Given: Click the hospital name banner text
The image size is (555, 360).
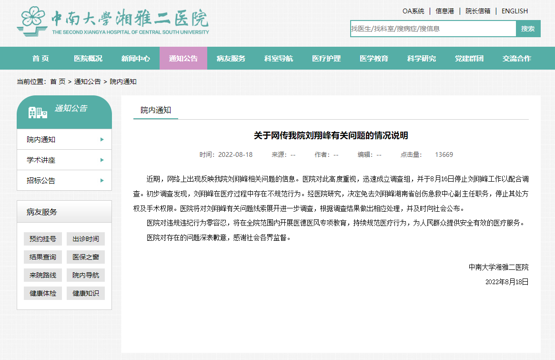Looking at the screenshot, I should (131, 21).
